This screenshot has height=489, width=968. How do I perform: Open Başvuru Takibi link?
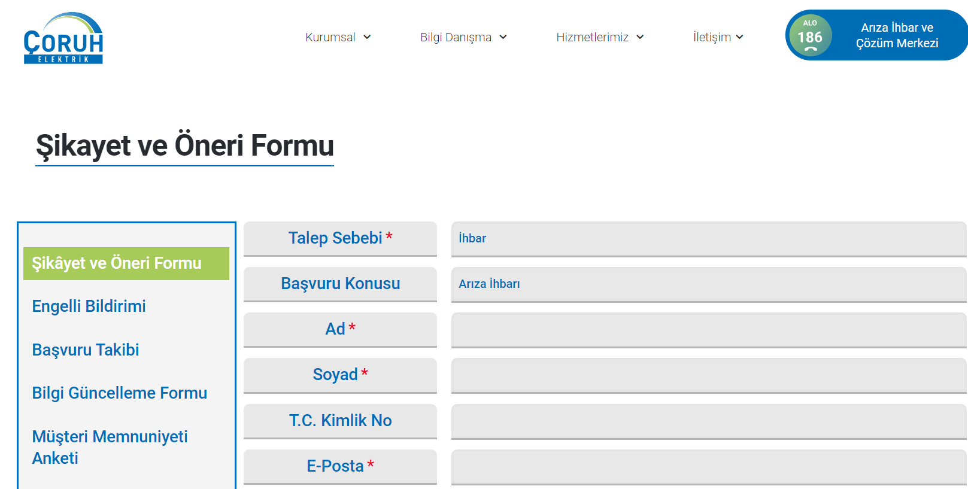86,350
